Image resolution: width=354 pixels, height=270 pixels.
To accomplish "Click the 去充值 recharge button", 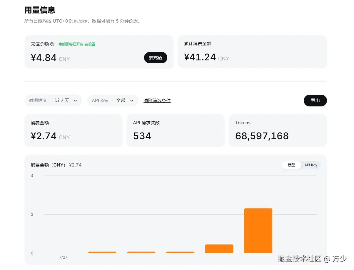I will click(x=156, y=58).
